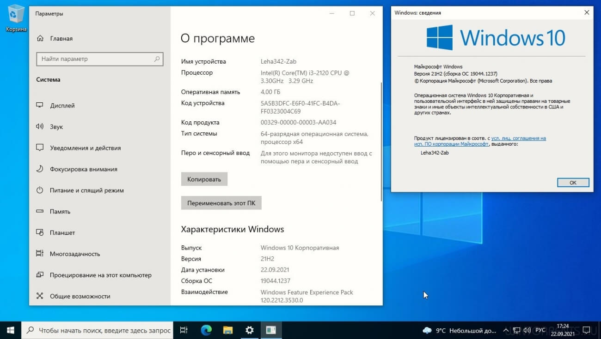This screenshot has width=601, height=339.
Task: Click the 19044.1237 OS build value
Action: tap(275, 281)
